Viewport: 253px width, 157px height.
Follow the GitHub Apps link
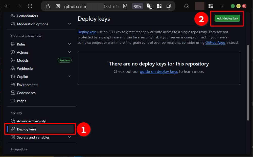coord(215,43)
